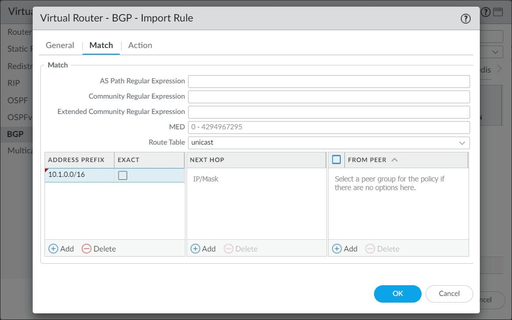Image resolution: width=512 pixels, height=320 pixels.
Task: Confirm the rule with the OK button
Action: [x=398, y=294]
